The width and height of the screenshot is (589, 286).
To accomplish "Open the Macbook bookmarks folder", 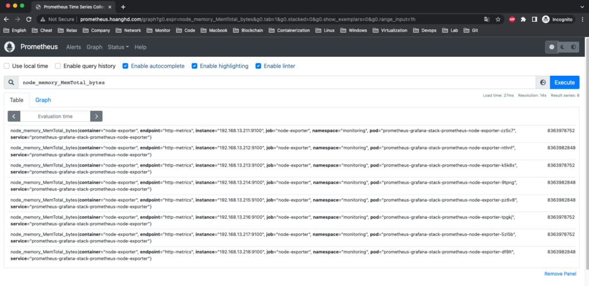I will (214, 30).
